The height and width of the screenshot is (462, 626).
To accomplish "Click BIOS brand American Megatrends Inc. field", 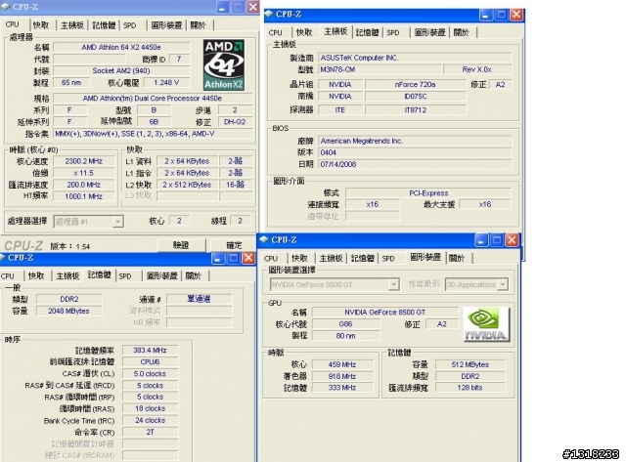I will (x=415, y=141).
